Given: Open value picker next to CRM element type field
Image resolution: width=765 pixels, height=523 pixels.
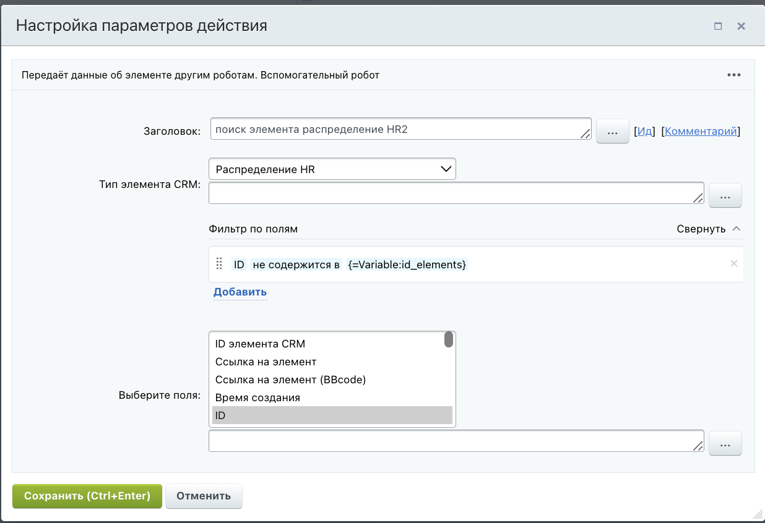Looking at the screenshot, I should 725,196.
